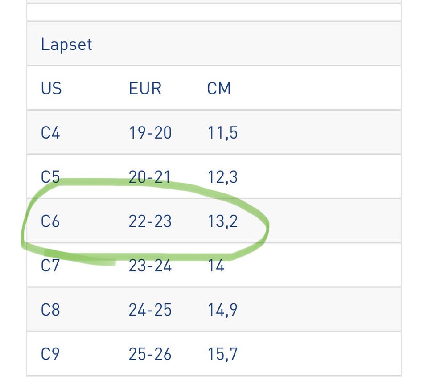Click the EUR 23-24 cell
Image resolution: width=428 pixels, height=377 pixels.
pyautogui.click(x=150, y=266)
